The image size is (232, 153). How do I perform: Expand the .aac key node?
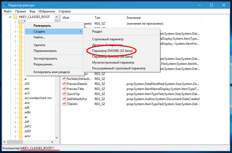click(15, 89)
